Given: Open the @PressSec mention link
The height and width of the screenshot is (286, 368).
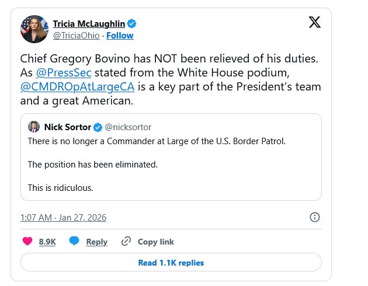Looking at the screenshot, I should pos(64,72).
